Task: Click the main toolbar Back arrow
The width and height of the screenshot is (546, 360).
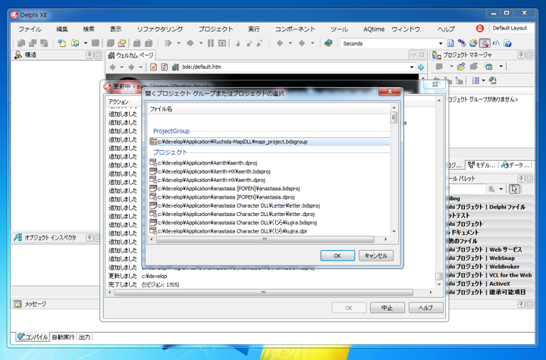Action: (279, 43)
